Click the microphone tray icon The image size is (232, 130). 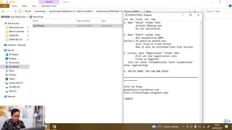pos(195,127)
